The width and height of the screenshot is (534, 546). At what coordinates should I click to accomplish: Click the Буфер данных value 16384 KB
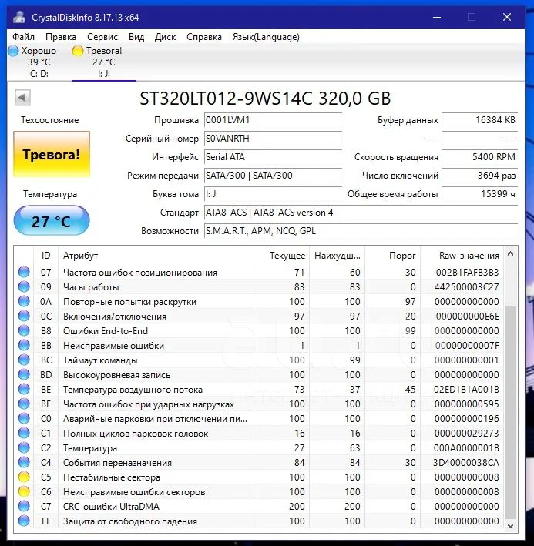click(479, 120)
